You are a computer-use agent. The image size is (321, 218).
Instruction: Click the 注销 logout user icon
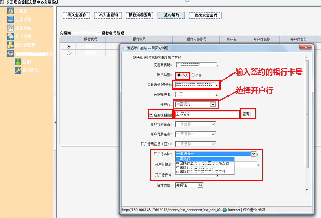pos(18,62)
